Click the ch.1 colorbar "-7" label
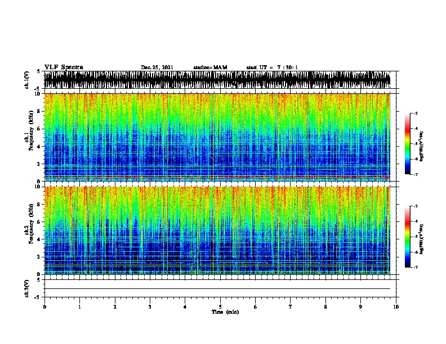This screenshot has height=344, width=446. [416, 174]
